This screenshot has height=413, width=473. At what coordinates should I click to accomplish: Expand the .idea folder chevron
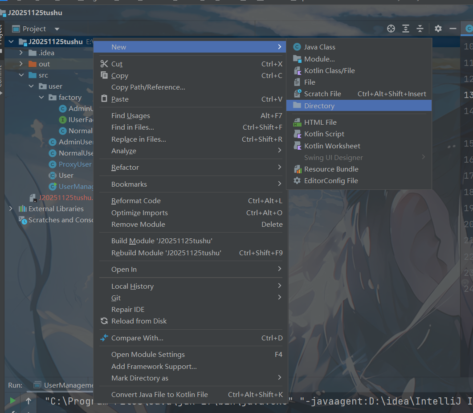click(x=21, y=53)
